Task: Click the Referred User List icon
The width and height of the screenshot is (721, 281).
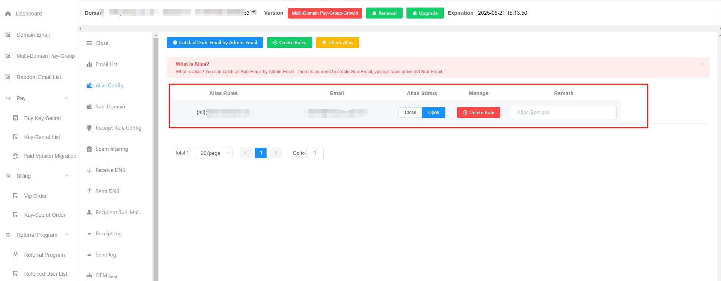Action: (x=16, y=274)
